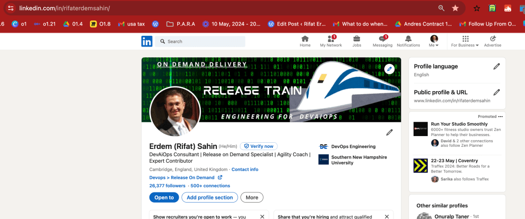Click the outlined star extension icon
Viewport: 525px width, 219px height.
pos(477,8)
